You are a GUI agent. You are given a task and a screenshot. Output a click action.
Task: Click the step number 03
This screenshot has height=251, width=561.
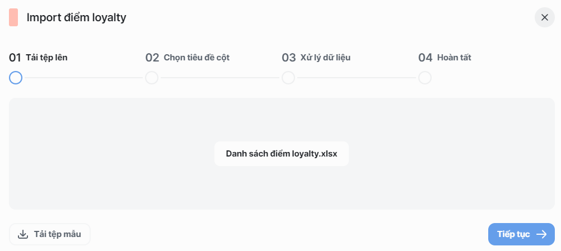[x=289, y=57]
